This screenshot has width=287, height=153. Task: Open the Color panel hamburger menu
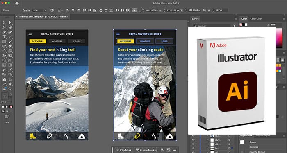(284, 19)
